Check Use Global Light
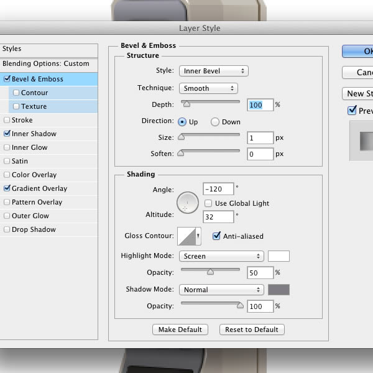 click(x=208, y=203)
